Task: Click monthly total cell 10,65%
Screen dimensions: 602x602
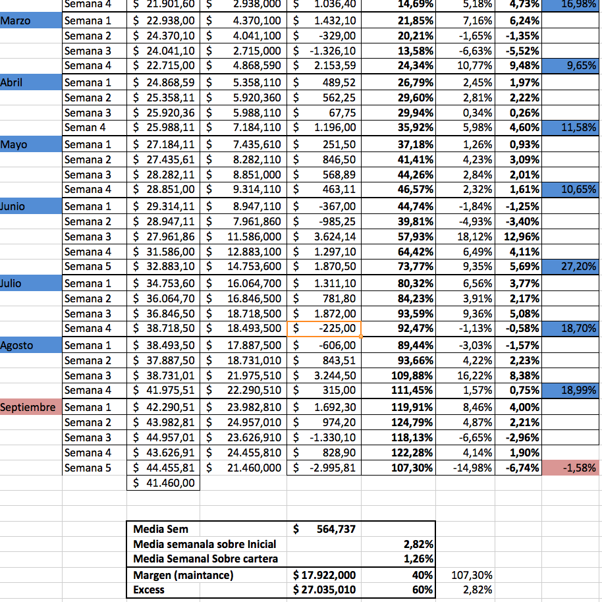Action: click(x=570, y=190)
